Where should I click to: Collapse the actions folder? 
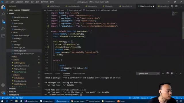[16, 60]
